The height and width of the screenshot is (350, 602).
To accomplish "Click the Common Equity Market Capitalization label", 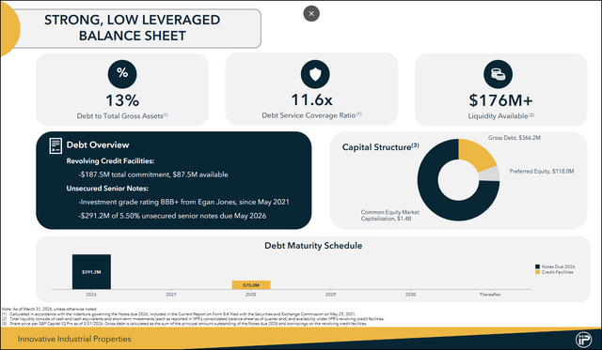I will 389,215.
